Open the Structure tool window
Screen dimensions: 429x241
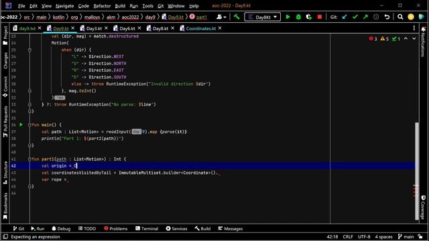click(5, 173)
